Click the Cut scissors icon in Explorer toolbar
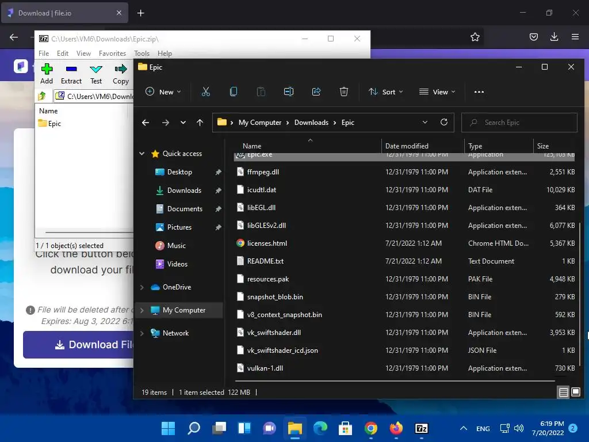589x442 pixels. (206, 92)
